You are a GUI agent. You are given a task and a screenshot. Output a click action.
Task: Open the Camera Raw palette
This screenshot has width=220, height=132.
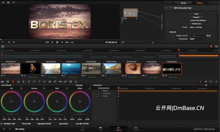point(2,82)
